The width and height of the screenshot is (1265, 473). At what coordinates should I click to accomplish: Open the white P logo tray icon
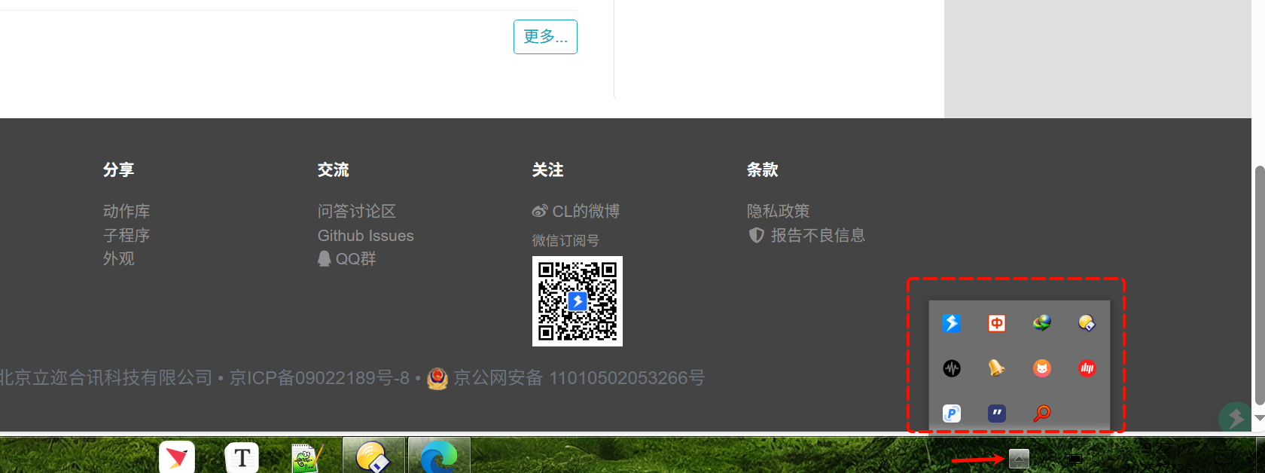[x=952, y=413]
